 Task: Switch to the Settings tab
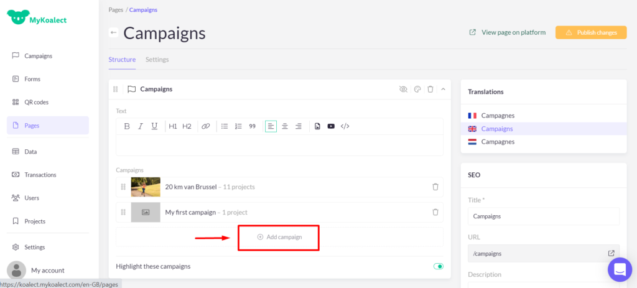click(157, 60)
